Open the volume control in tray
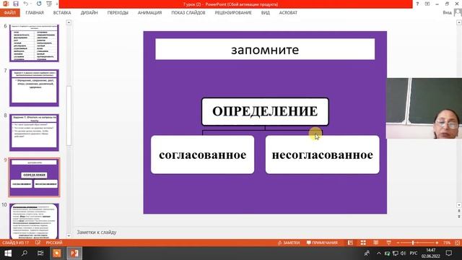Screen dimensions: 462x260 point(403,253)
